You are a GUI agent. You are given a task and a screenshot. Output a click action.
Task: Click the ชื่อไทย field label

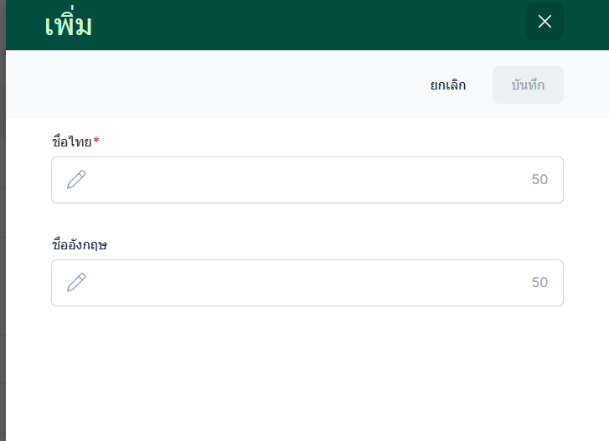tap(71, 141)
